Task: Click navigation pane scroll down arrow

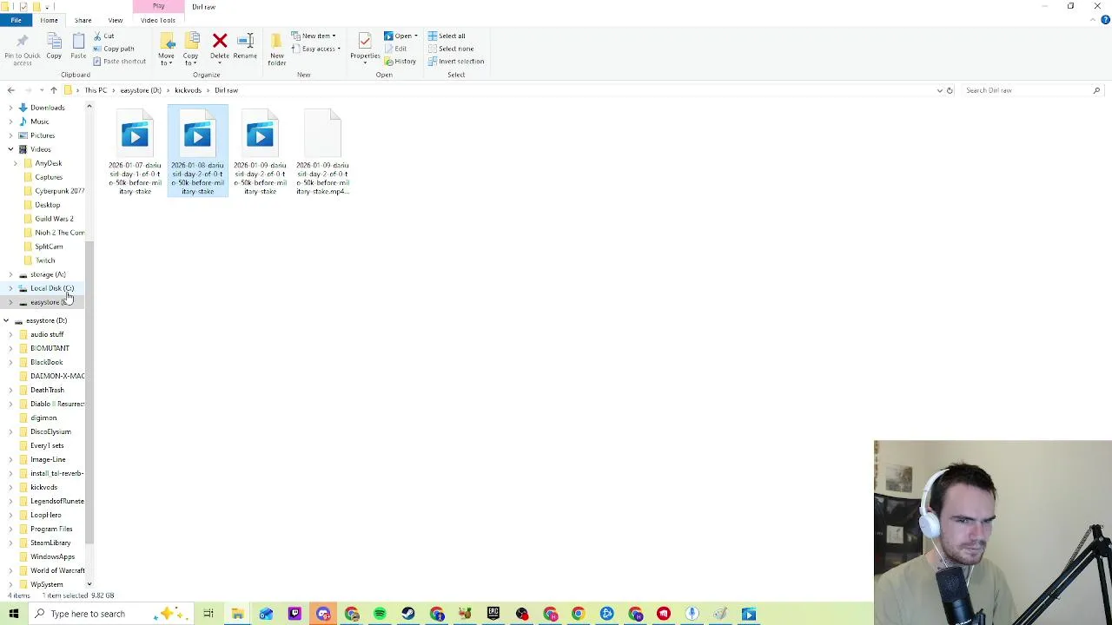Action: (89, 584)
